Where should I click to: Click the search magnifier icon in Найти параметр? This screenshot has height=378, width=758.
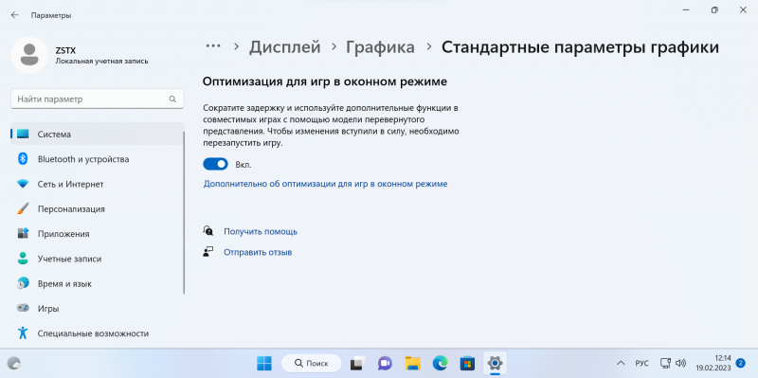click(x=172, y=99)
